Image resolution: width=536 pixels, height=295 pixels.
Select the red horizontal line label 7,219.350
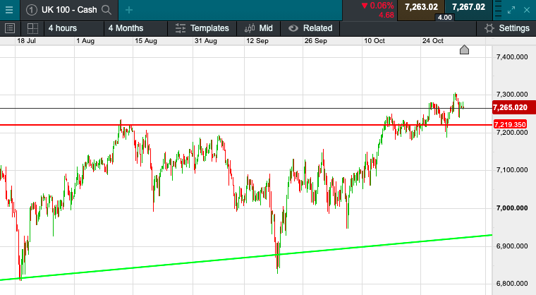510,125
